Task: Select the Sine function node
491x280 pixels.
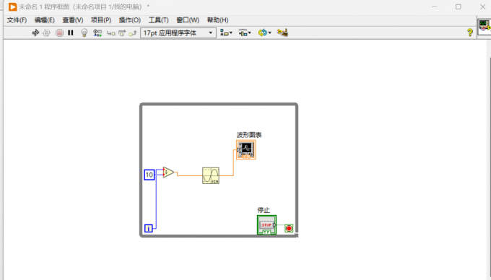Action: point(211,175)
